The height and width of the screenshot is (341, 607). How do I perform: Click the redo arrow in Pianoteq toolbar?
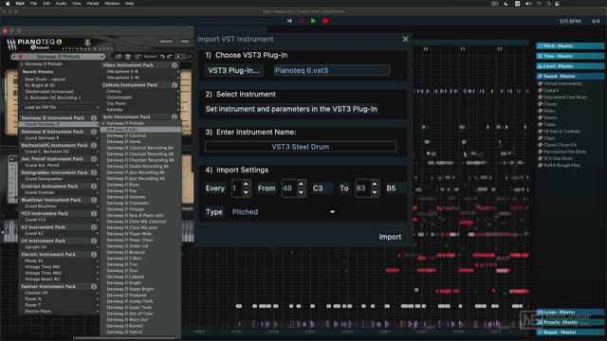point(169,57)
